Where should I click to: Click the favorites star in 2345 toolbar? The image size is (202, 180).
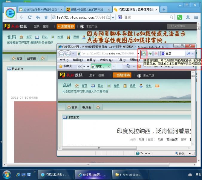click(46, 17)
